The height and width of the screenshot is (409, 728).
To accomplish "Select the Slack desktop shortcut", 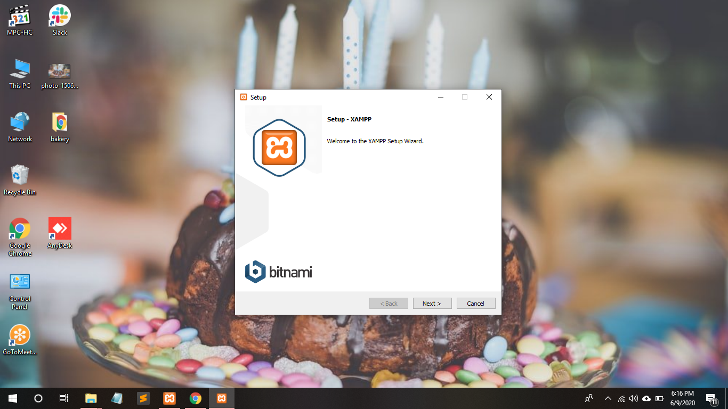I will coord(60,20).
